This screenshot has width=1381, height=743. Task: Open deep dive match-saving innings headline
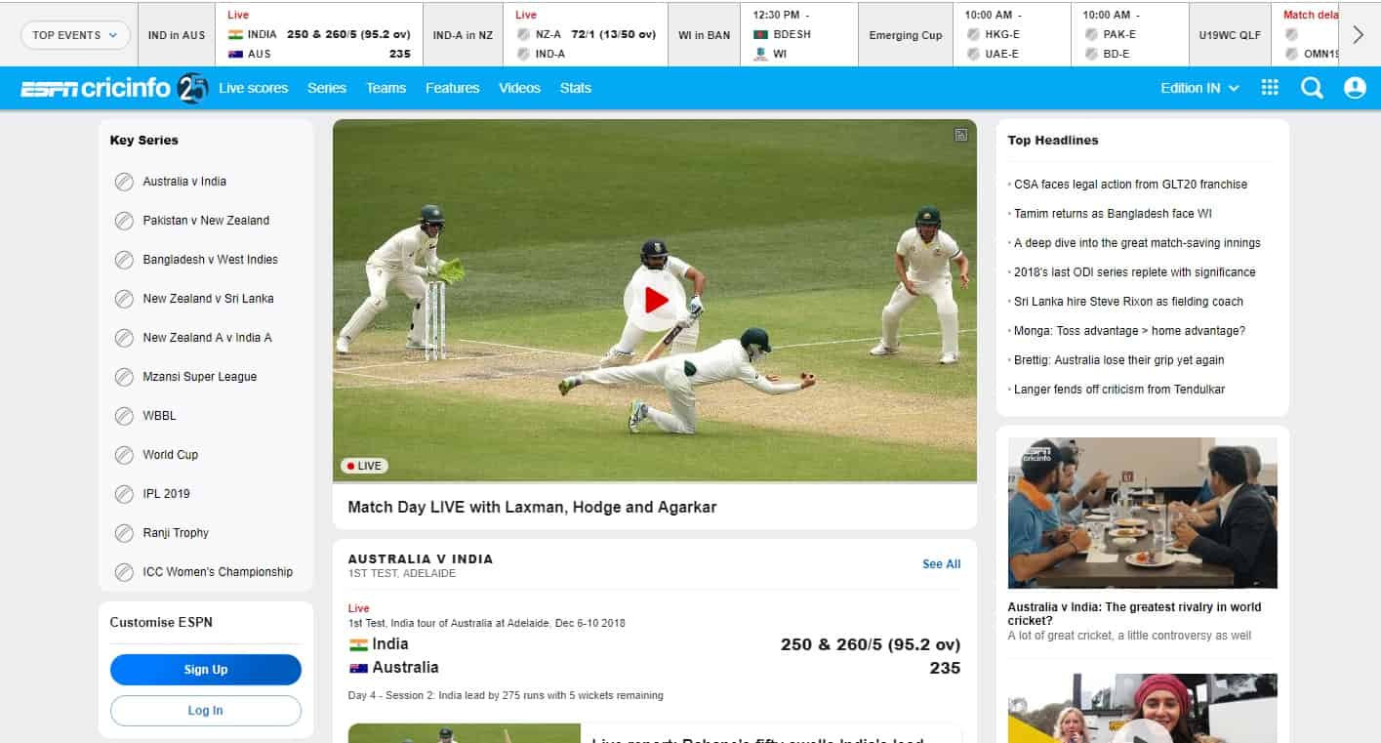[1137, 243]
